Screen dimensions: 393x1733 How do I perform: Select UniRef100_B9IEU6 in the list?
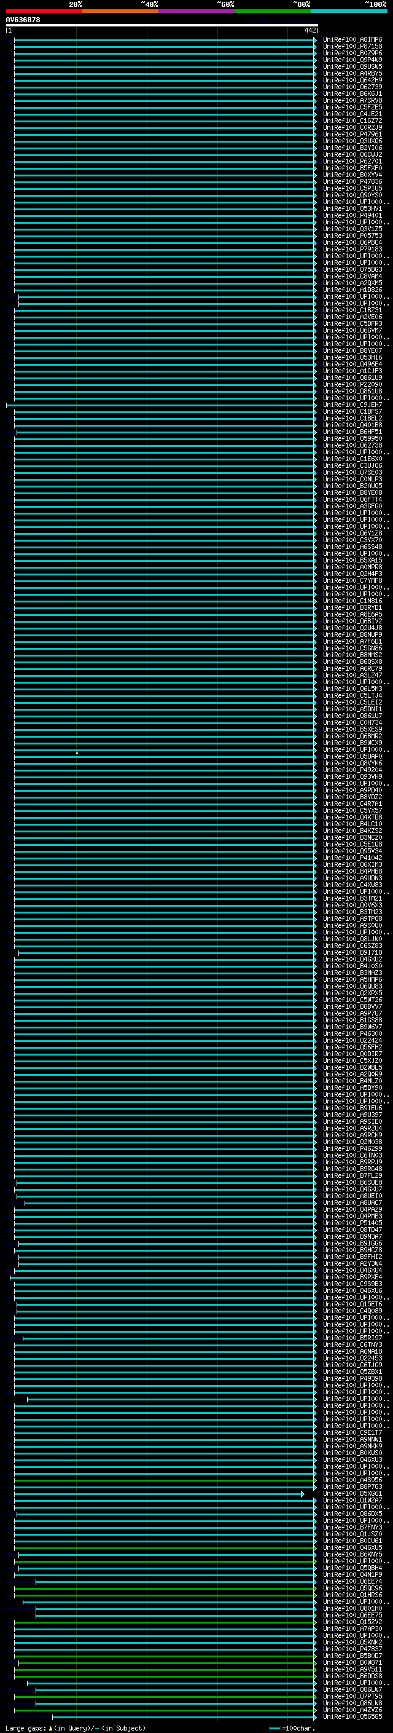pos(352,1107)
